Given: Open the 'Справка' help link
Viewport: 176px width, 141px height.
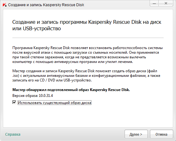Looking at the screenshot, I should [x=13, y=134].
